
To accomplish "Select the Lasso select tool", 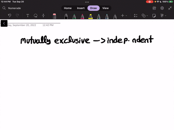I will 36,16.
